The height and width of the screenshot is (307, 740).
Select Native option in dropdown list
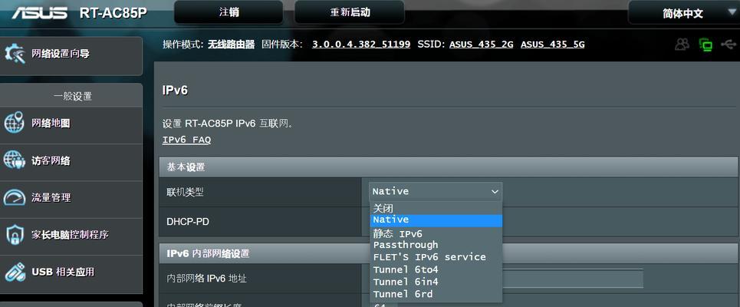[436, 220]
